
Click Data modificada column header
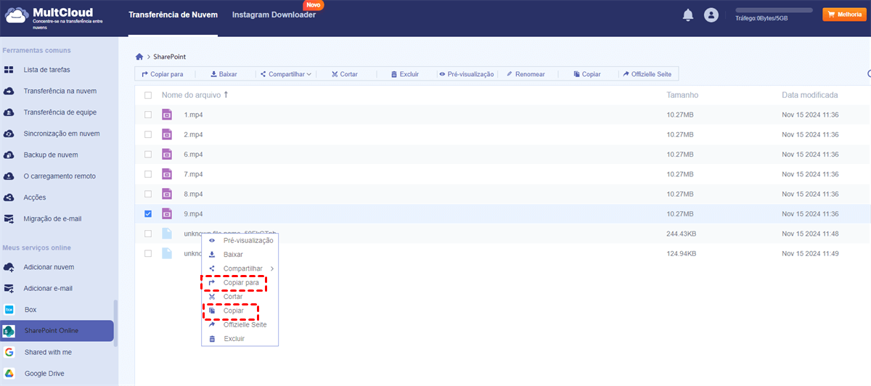click(810, 95)
